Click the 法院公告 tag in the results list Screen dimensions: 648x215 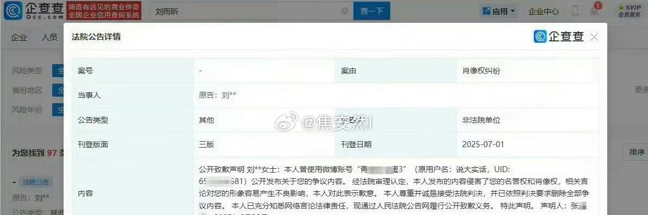(x=36, y=182)
